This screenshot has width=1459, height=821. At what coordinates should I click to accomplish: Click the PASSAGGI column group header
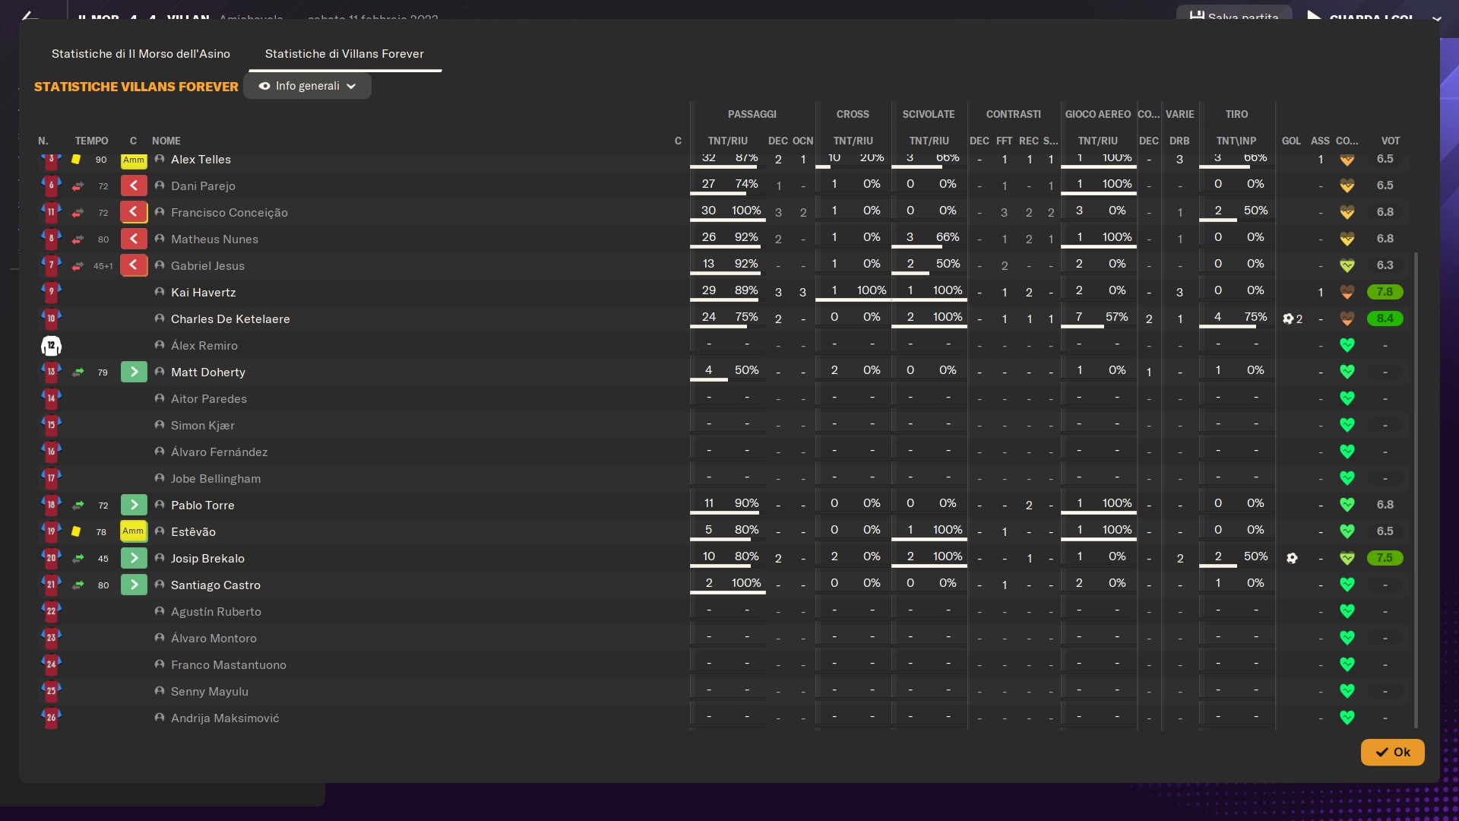(752, 114)
